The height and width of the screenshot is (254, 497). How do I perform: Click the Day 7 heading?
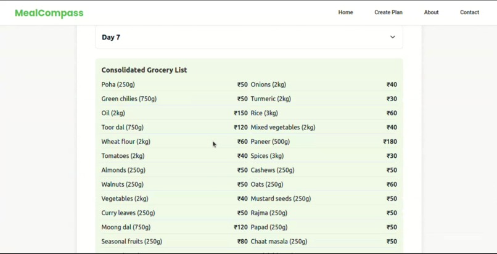pos(111,38)
